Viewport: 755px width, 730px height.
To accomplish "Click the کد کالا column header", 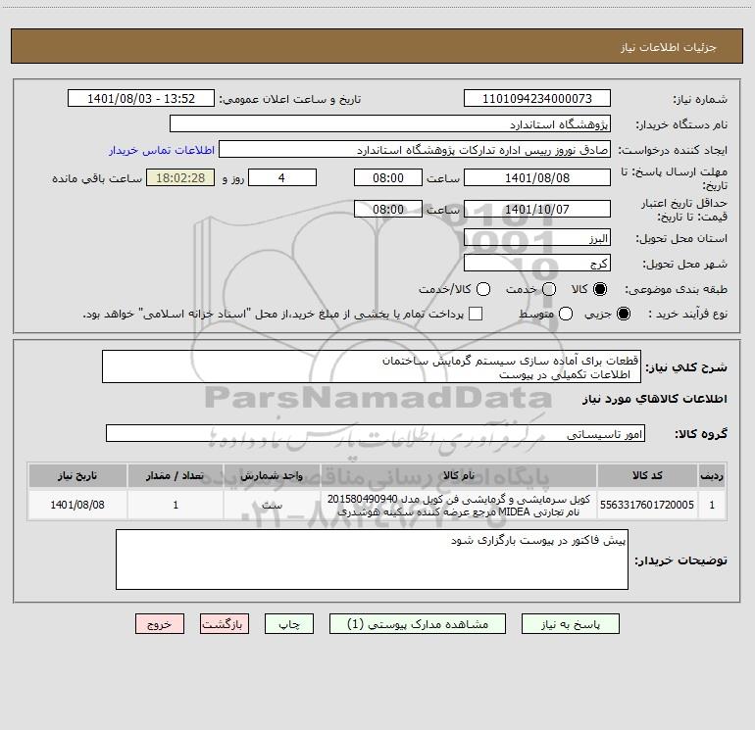I will click(x=647, y=475).
